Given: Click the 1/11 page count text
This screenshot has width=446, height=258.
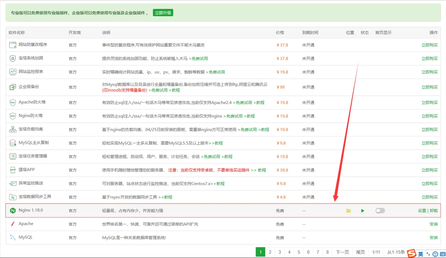Looking at the screenshot, I should tap(376, 252).
